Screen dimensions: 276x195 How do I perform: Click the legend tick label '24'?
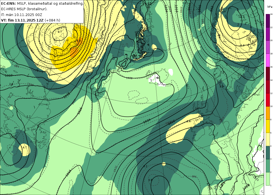(271, 14)
